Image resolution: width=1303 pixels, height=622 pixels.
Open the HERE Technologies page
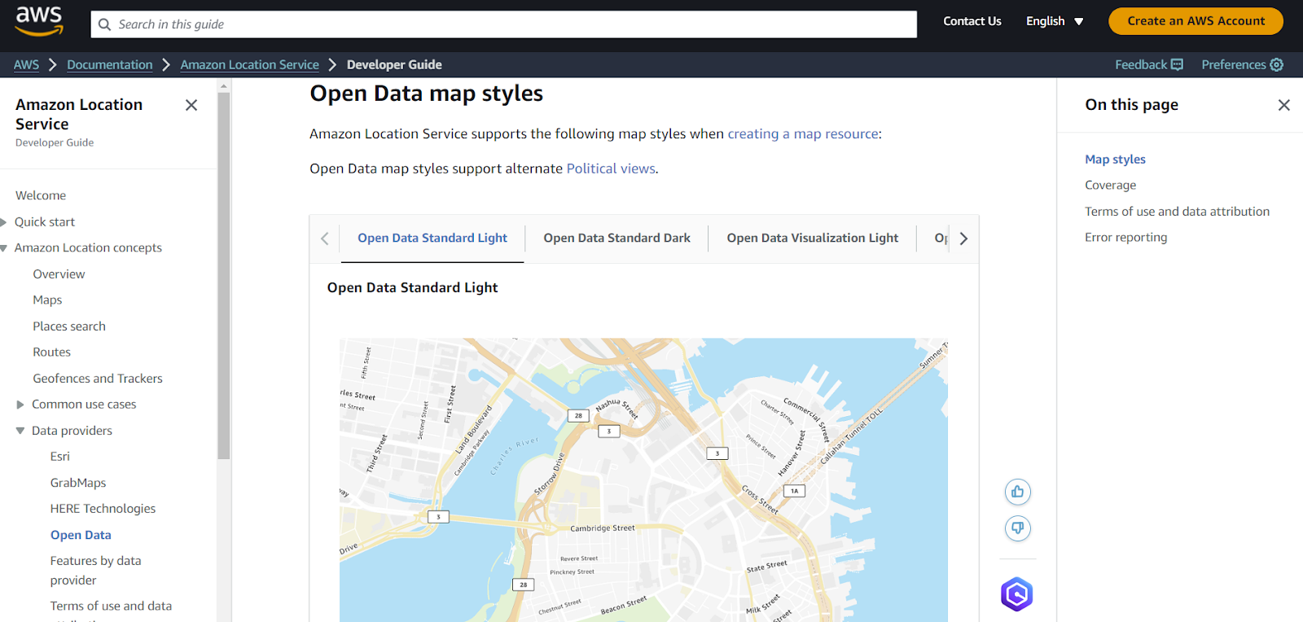coord(103,509)
